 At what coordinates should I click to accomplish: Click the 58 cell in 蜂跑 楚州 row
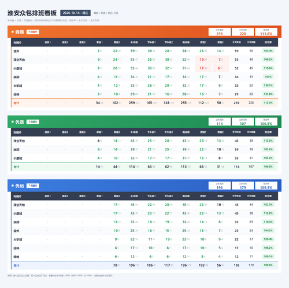point(186,51)
